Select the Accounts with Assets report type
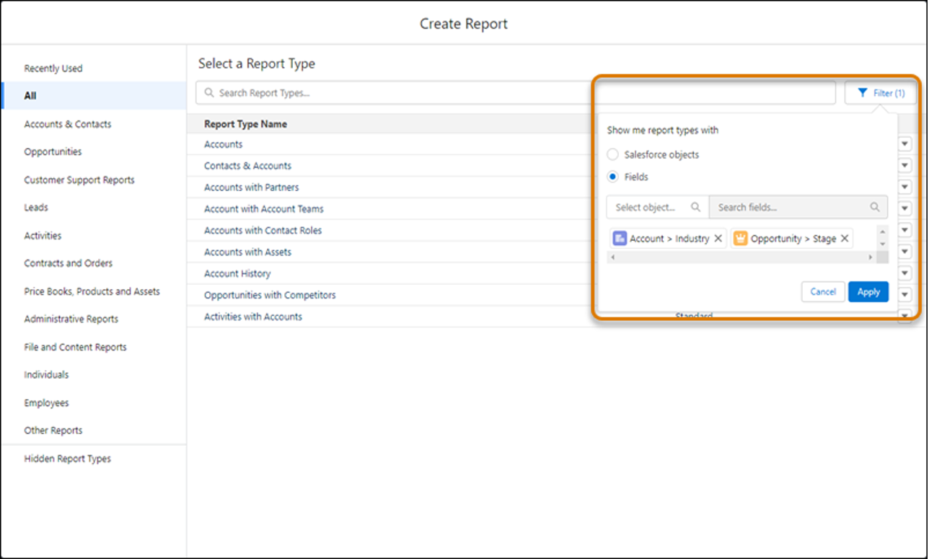The height and width of the screenshot is (559, 929). click(247, 252)
